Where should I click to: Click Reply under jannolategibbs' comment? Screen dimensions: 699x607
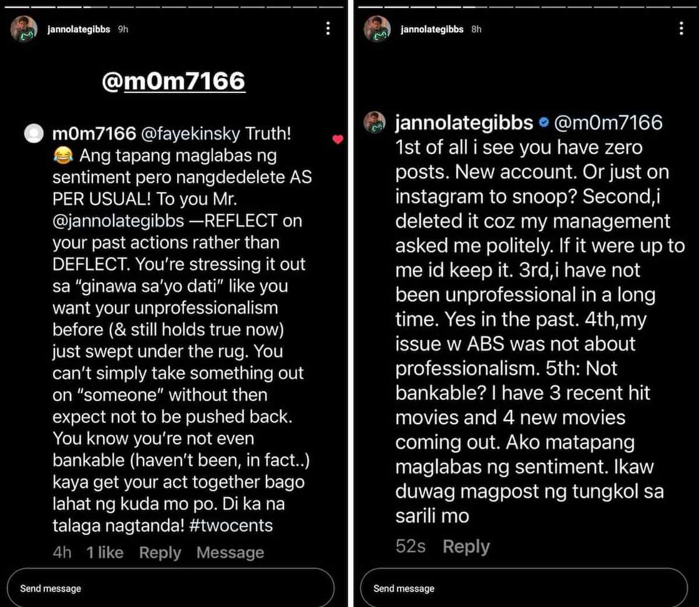pos(466,546)
